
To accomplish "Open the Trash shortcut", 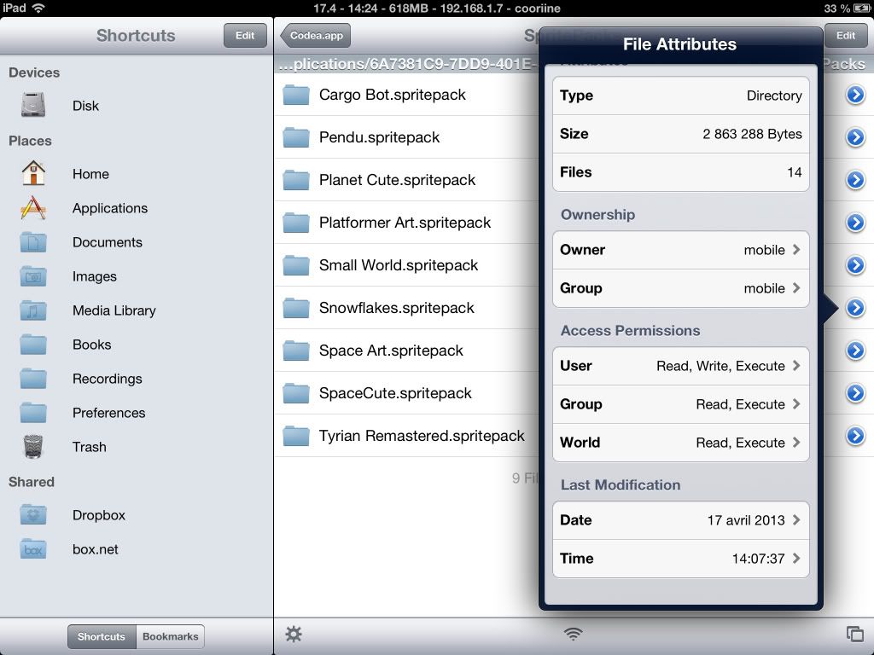I will click(x=137, y=447).
